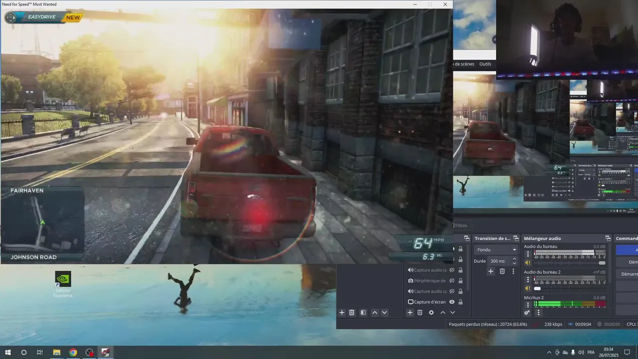Open GeForce Experience desktop shortcut
This screenshot has width=638, height=359.
pos(63,284)
